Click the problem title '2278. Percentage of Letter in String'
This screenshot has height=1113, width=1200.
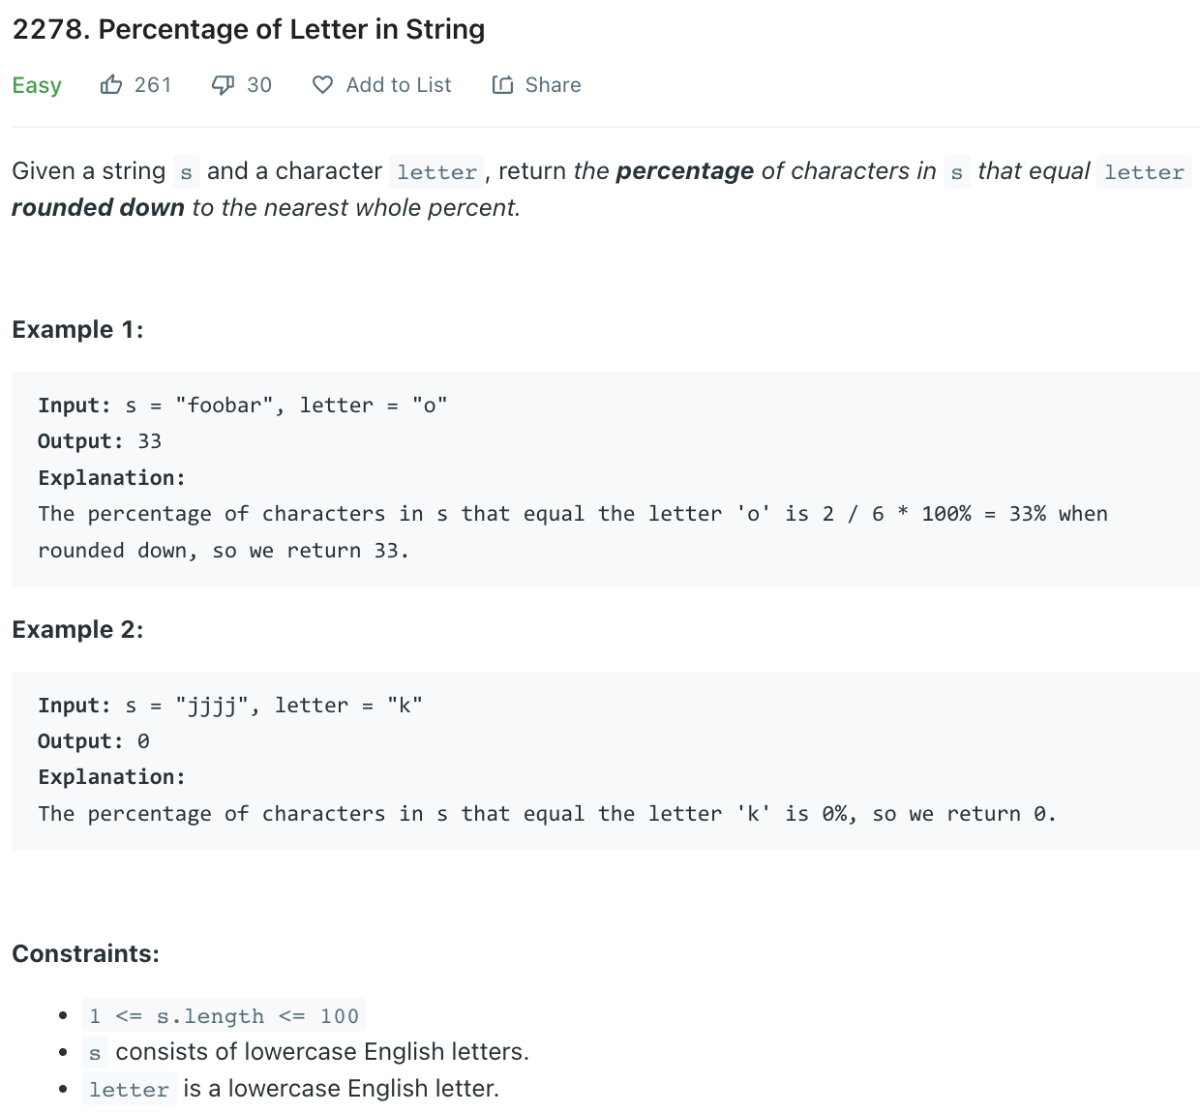[x=248, y=30]
